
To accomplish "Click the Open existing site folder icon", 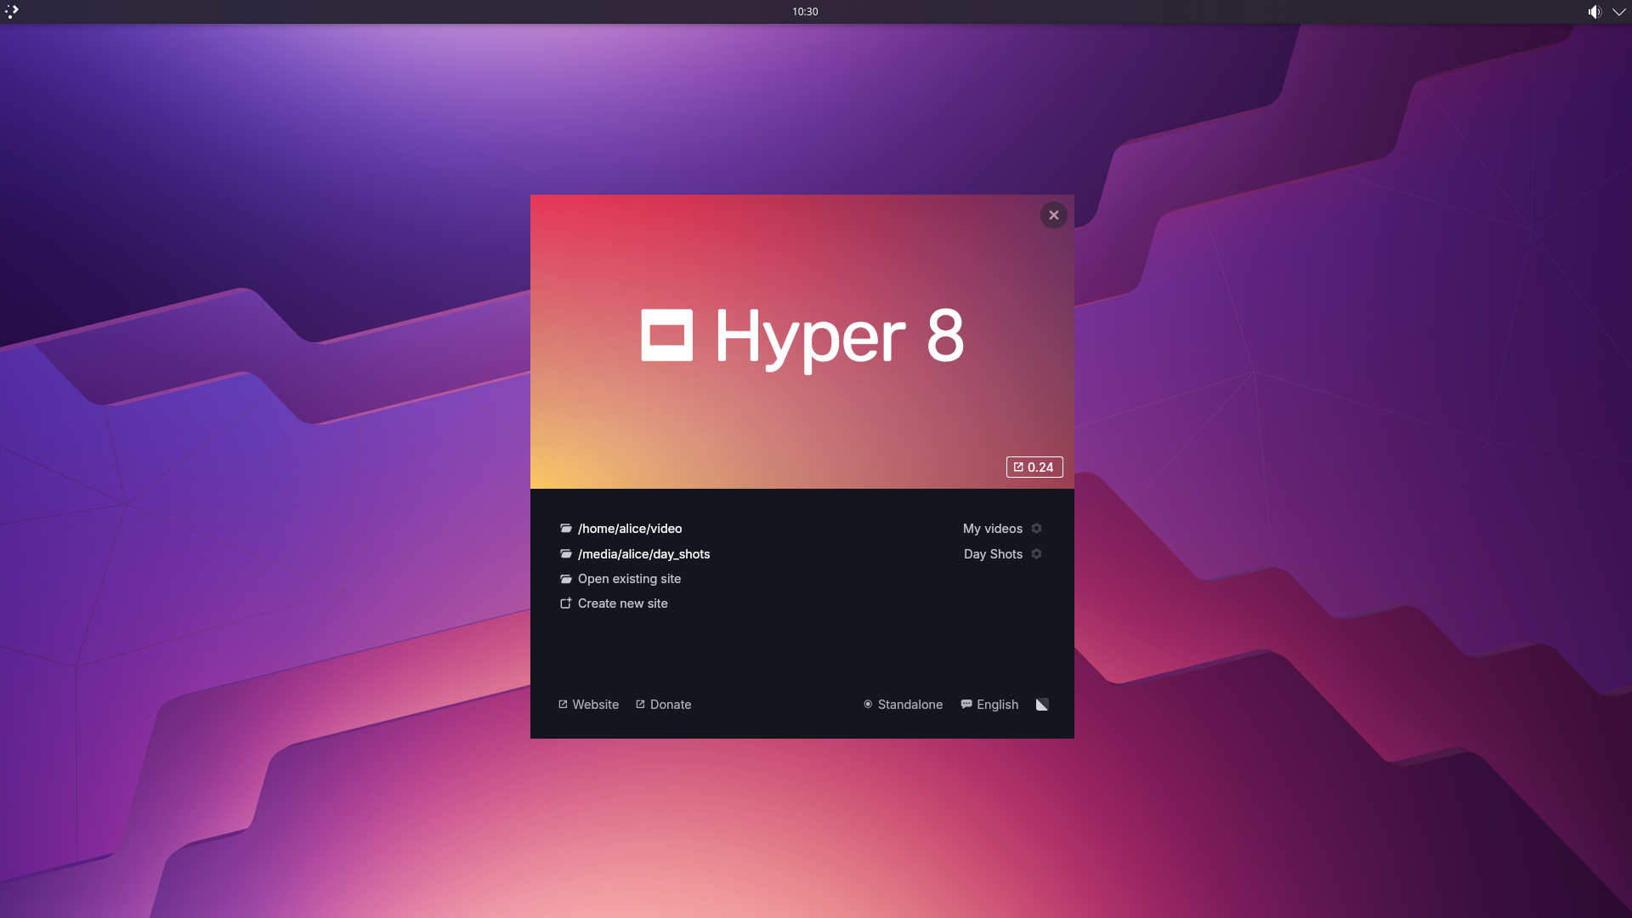I will pos(566,579).
